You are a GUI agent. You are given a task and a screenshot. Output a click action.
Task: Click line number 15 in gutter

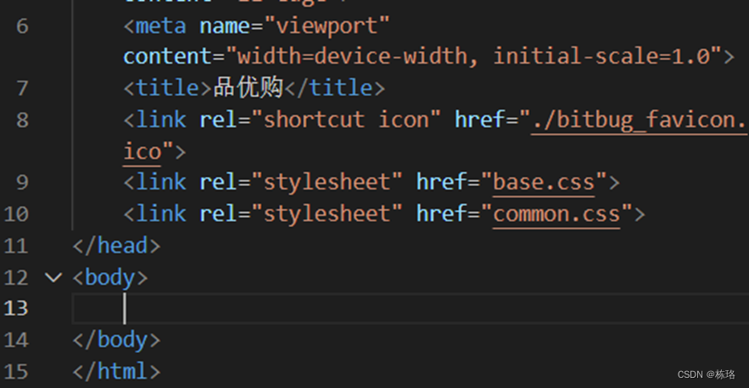(16, 371)
